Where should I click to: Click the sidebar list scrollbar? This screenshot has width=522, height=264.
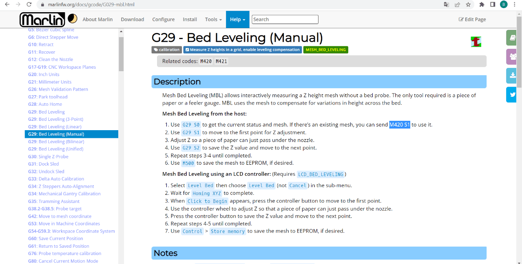click(121, 53)
